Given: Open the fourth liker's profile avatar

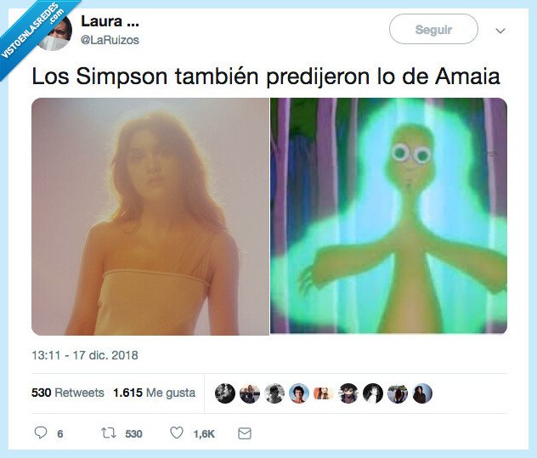Looking at the screenshot, I should [x=299, y=393].
